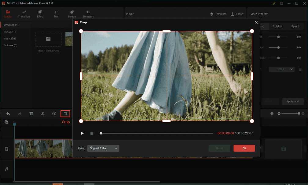The width and height of the screenshot is (308, 185).
Task: Select the Crop tool in the toolbar
Action: [65, 113]
